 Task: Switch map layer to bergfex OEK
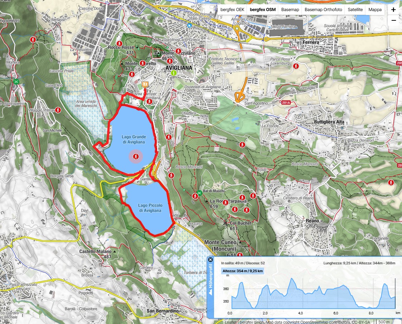232,10
